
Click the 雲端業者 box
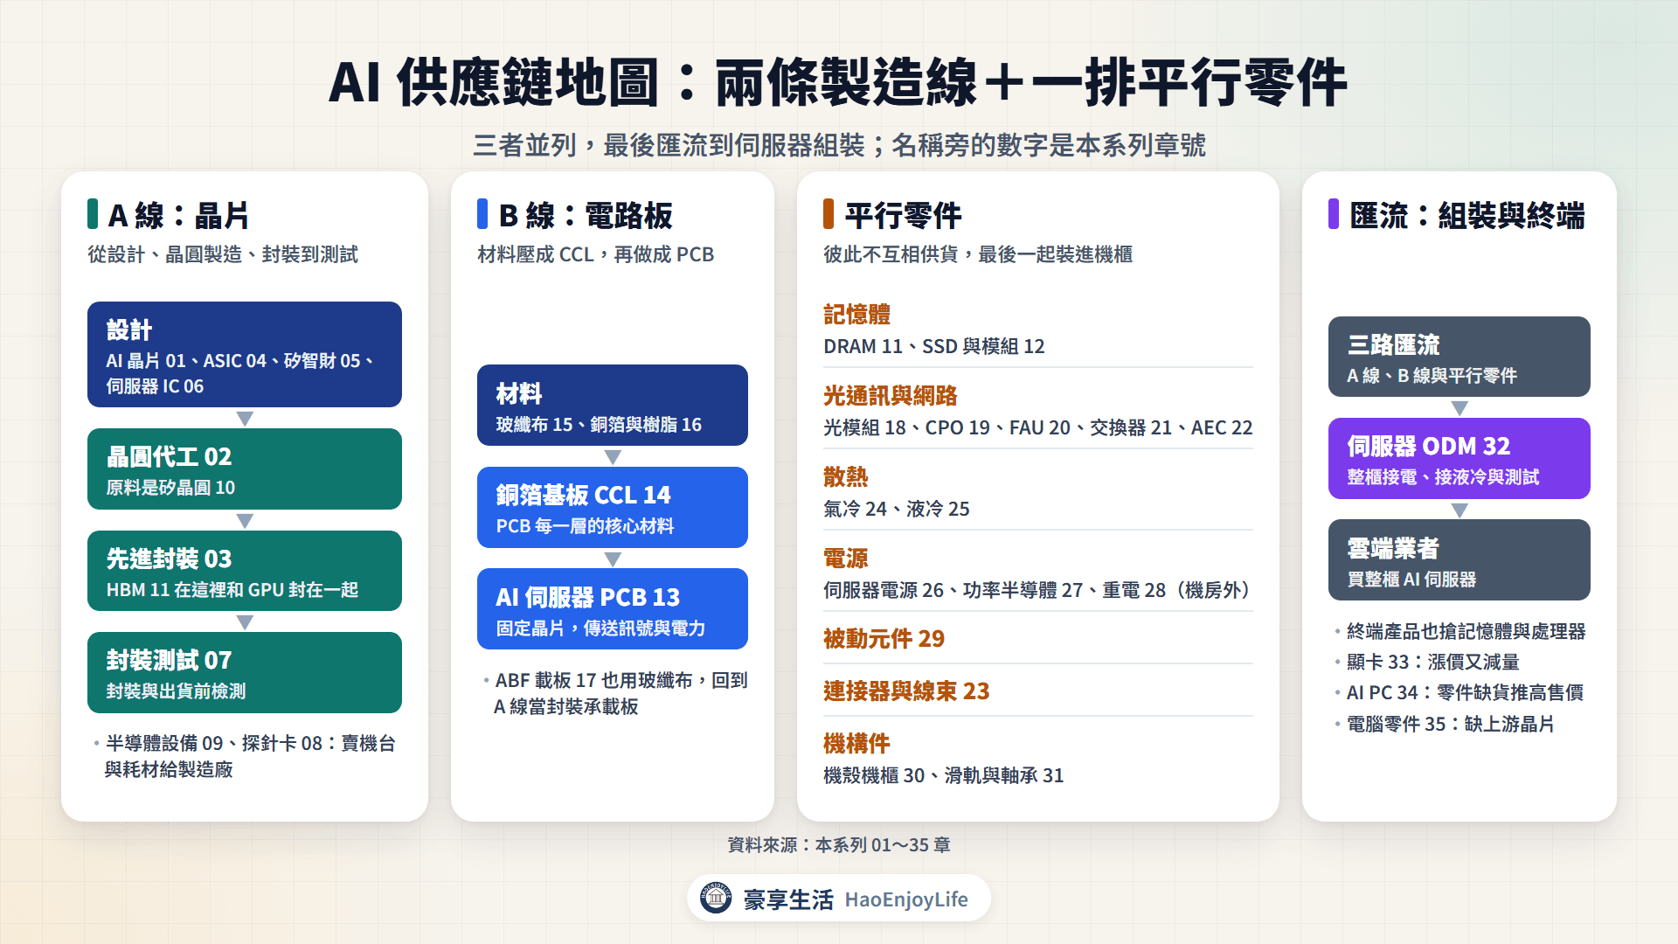(1460, 560)
